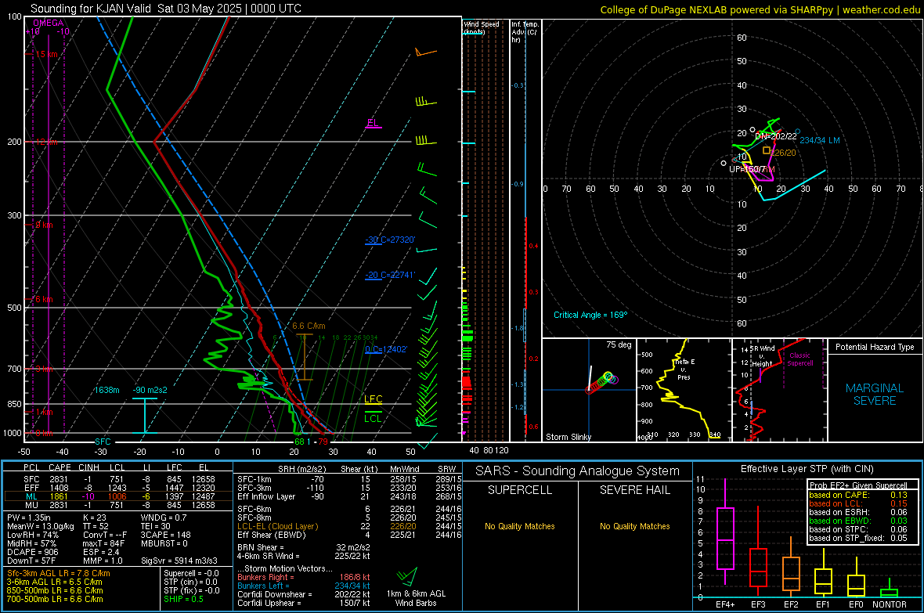Click the Bunkers Right = 186/8 kt line

(304, 578)
